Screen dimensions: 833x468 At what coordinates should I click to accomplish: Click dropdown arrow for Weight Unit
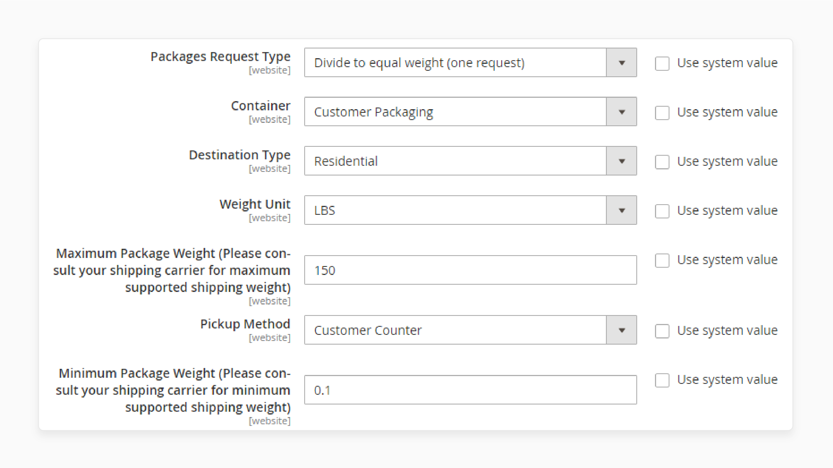623,210
